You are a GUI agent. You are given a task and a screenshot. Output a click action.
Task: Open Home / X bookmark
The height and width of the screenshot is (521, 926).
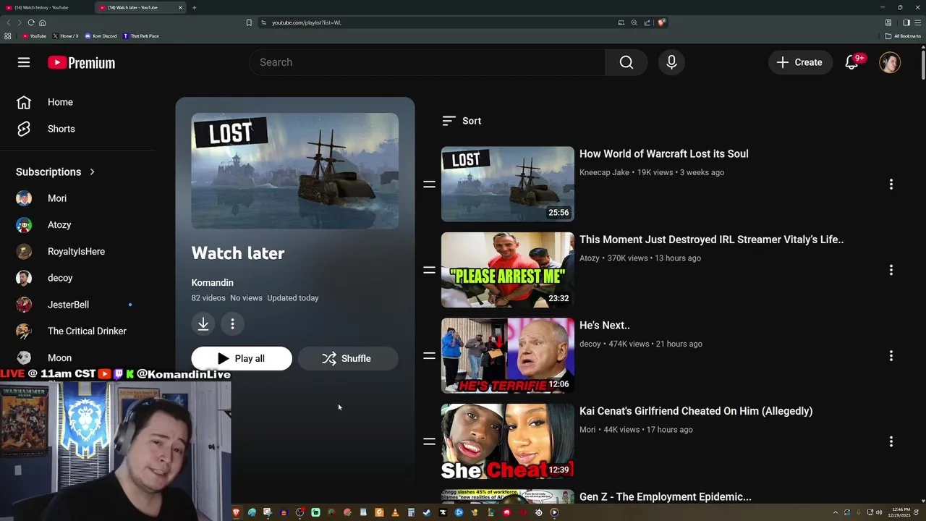coord(66,36)
